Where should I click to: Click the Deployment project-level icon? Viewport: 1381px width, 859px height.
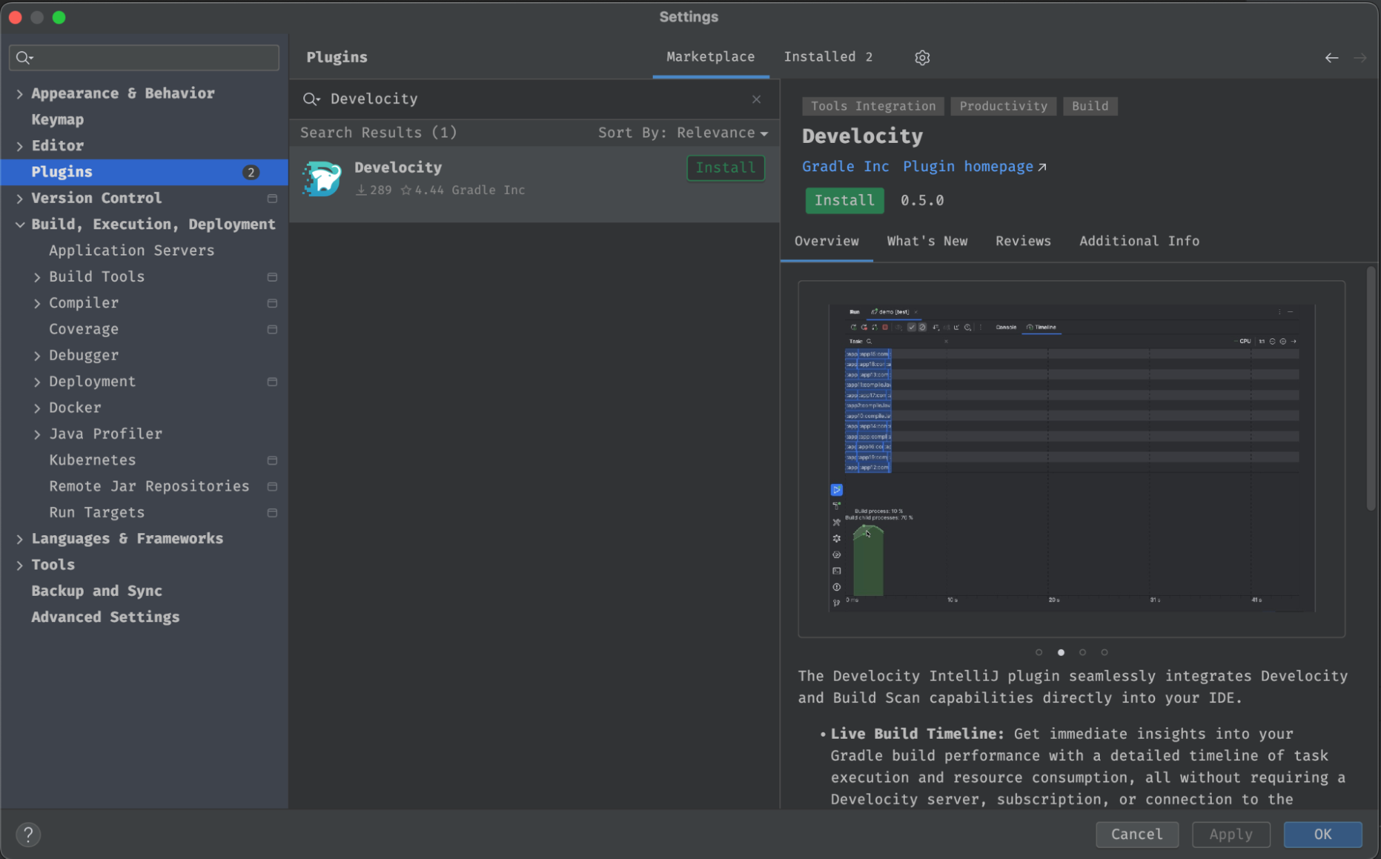click(272, 382)
